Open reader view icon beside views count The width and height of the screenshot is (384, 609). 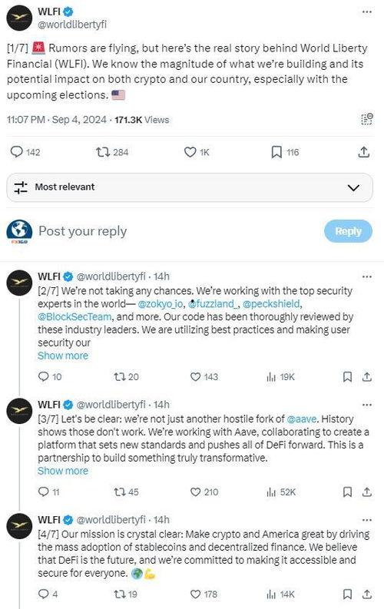coord(367,119)
